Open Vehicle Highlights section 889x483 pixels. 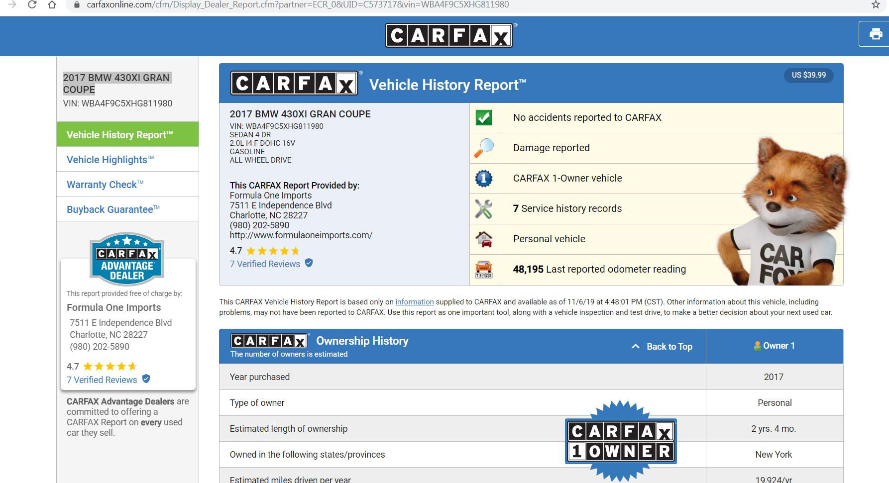point(127,159)
